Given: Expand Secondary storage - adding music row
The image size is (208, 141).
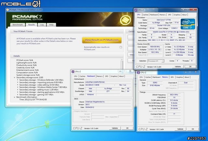Looking at the screenshot, I should (18, 90).
